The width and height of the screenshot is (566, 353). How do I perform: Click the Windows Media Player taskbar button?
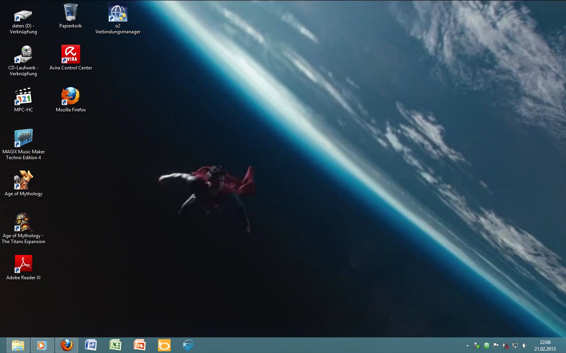point(42,345)
